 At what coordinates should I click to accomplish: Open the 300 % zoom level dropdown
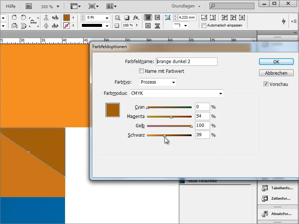[58, 7]
